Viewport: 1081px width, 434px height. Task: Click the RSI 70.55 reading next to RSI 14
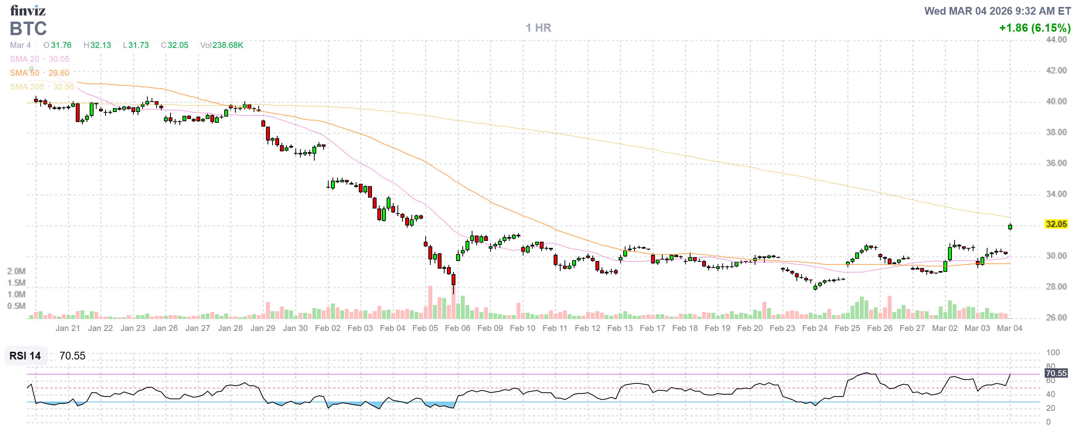(72, 356)
